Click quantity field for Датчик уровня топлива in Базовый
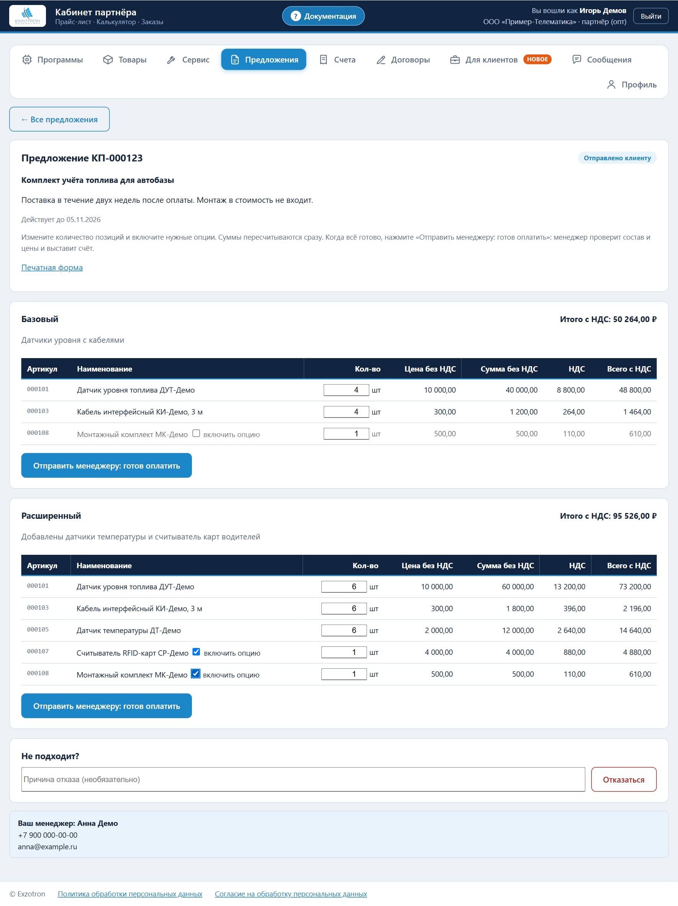This screenshot has height=906, width=678. point(346,390)
